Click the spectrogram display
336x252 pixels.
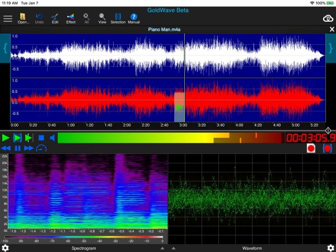pyautogui.click(x=88, y=191)
